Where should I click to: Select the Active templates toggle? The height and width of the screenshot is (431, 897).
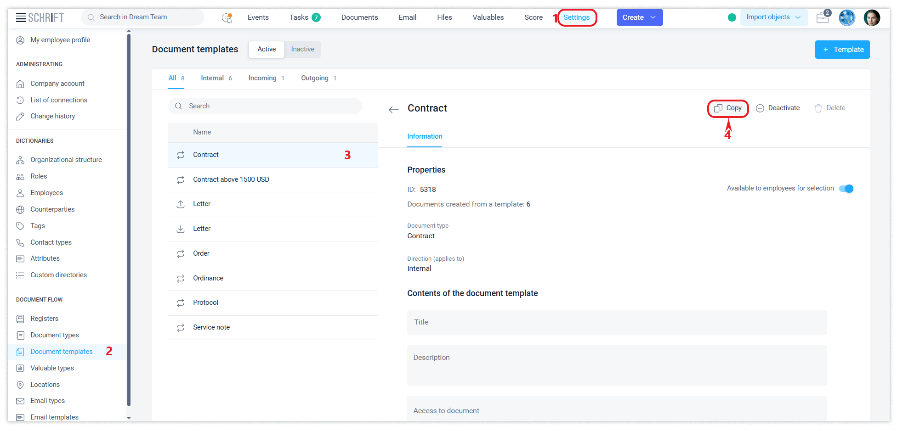point(267,50)
